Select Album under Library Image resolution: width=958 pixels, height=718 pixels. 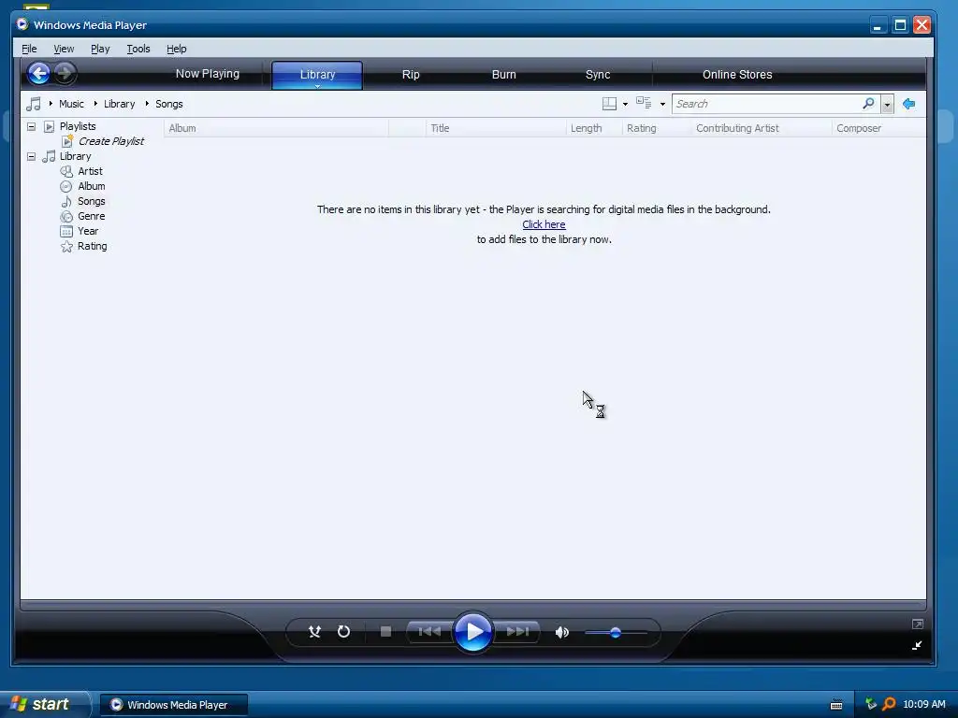click(x=91, y=186)
